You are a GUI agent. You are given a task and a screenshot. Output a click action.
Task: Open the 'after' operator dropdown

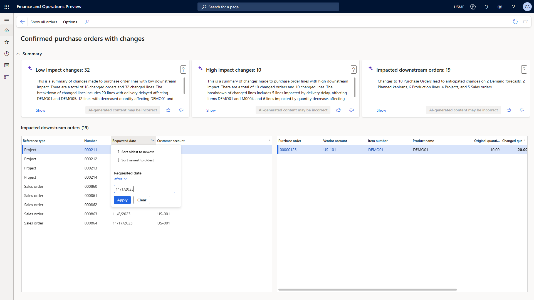pos(120,179)
